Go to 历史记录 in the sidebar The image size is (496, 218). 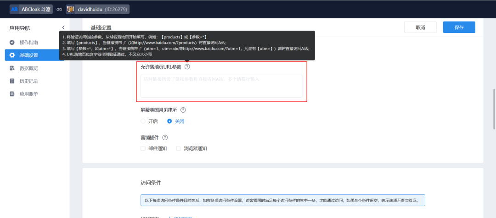[x=29, y=81]
